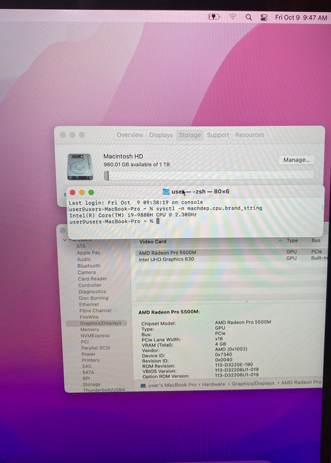The image size is (331, 463).
Task: Select NVMExpress in the sidebar
Action: tap(95, 336)
